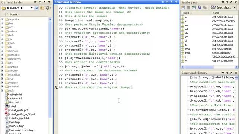Click the save workspace icon
The width and height of the screenshot is (239, 134).
pyautogui.click(x=199, y=7)
